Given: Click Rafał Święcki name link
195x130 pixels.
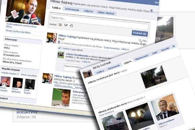Looking at the screenshot, I should [x=27, y=91].
